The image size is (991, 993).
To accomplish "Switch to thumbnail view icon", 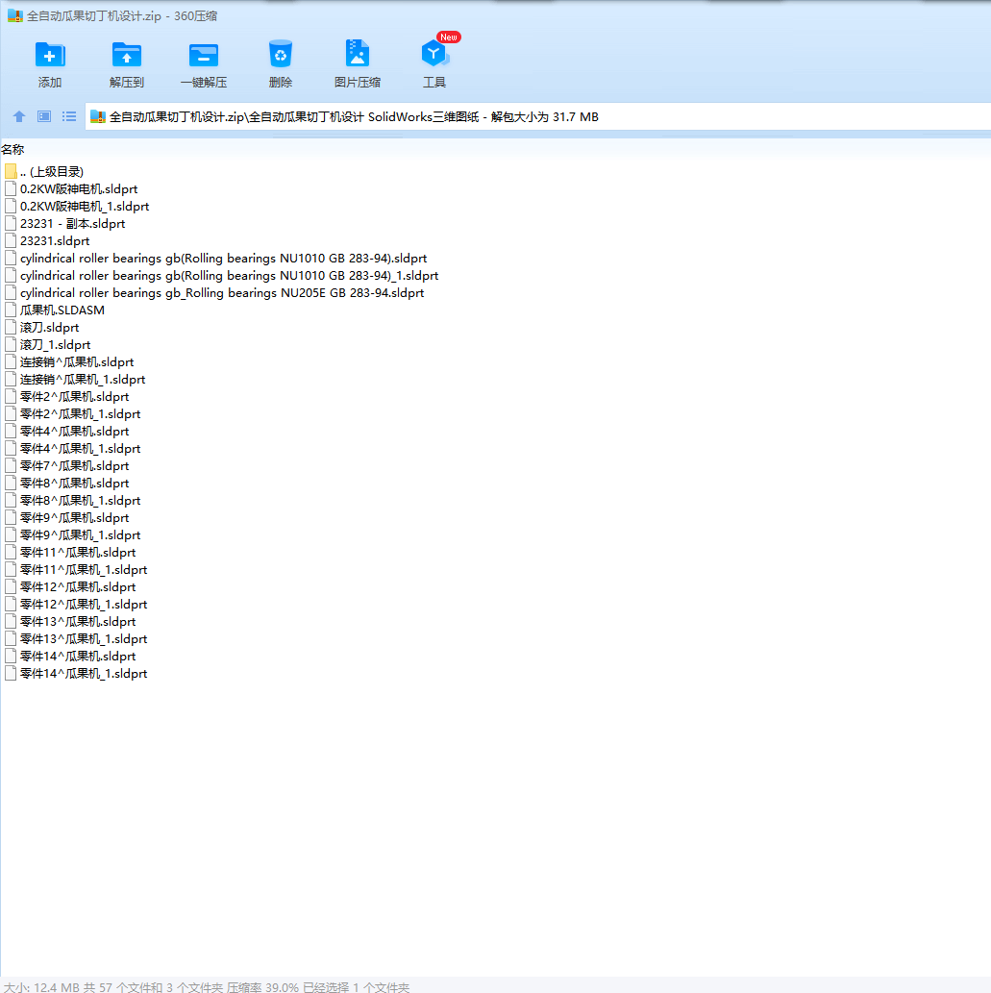I will pos(43,116).
